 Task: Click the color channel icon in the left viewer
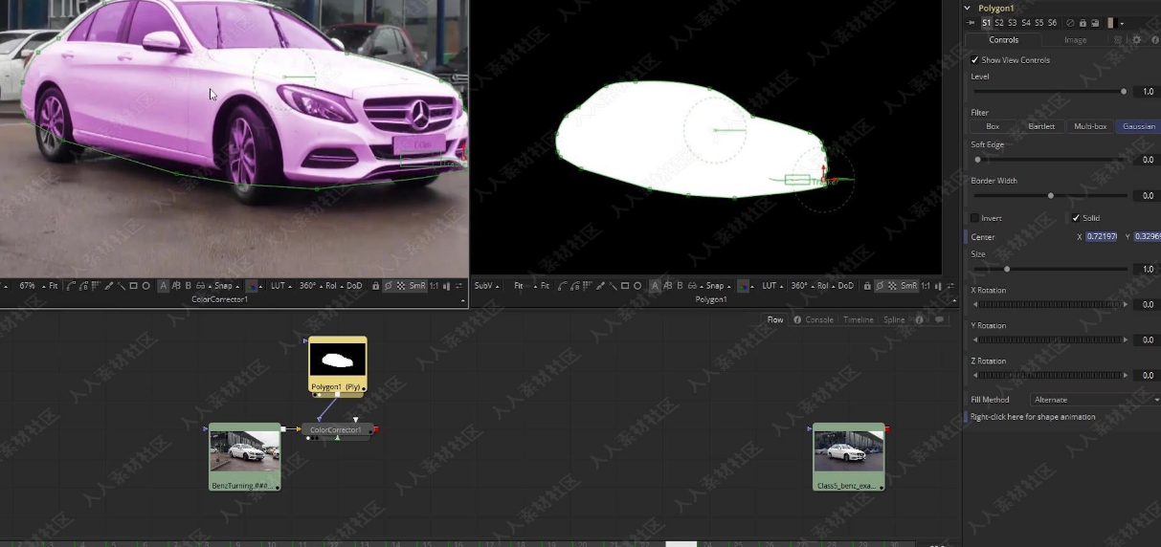(x=252, y=286)
